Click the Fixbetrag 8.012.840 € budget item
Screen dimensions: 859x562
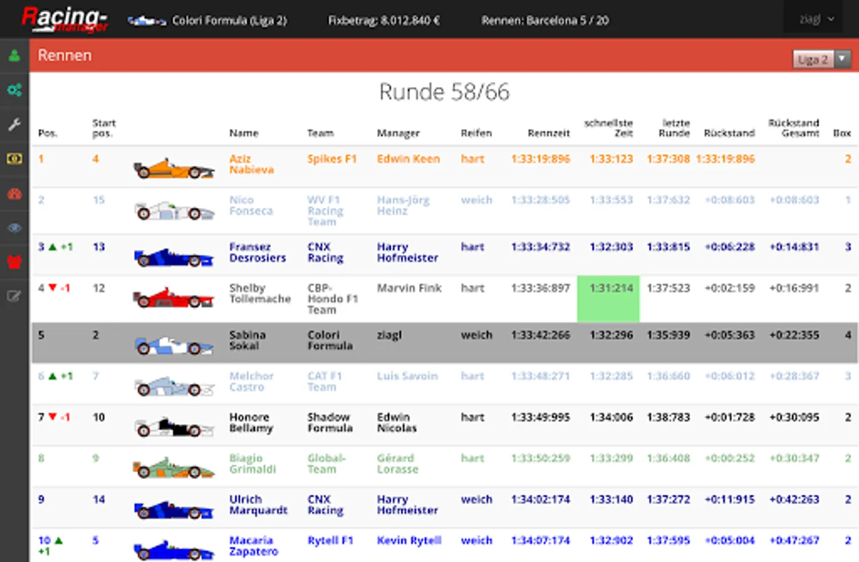[384, 21]
